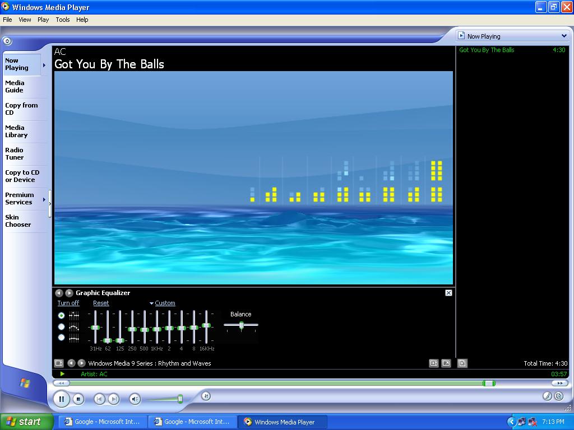Screen dimensions: 574x430
Task: Click the 7:13 PM system clock
Action: [553, 422]
